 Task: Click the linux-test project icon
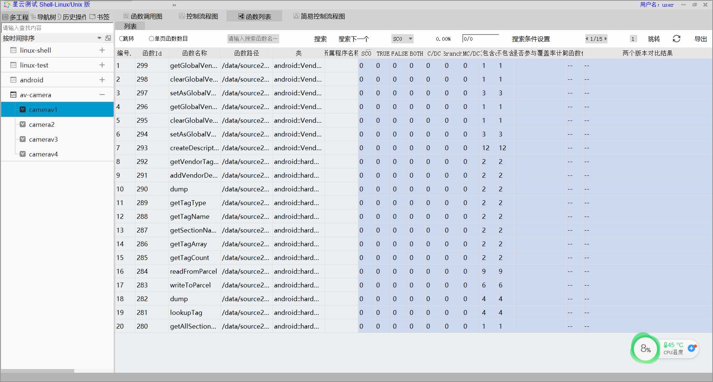tap(13, 65)
